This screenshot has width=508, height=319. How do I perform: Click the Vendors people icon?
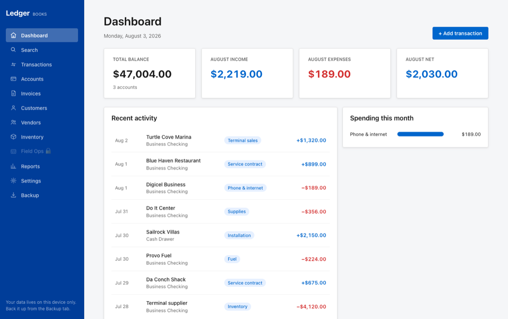click(x=14, y=123)
